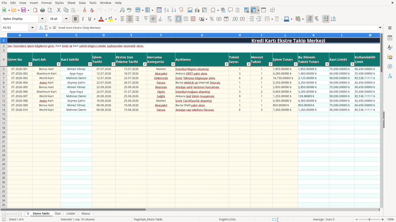Open the filter dropdown for Kart Adı column
The image size is (396, 222).
click(x=58, y=64)
